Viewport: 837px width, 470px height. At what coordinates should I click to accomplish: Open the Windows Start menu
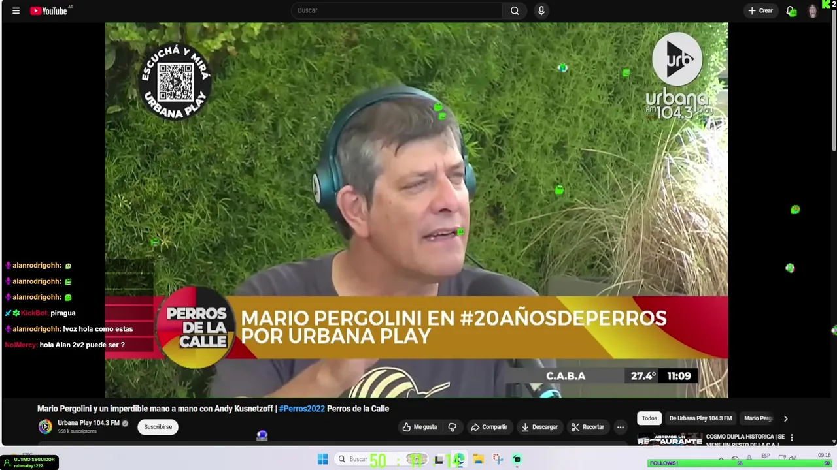tap(322, 460)
